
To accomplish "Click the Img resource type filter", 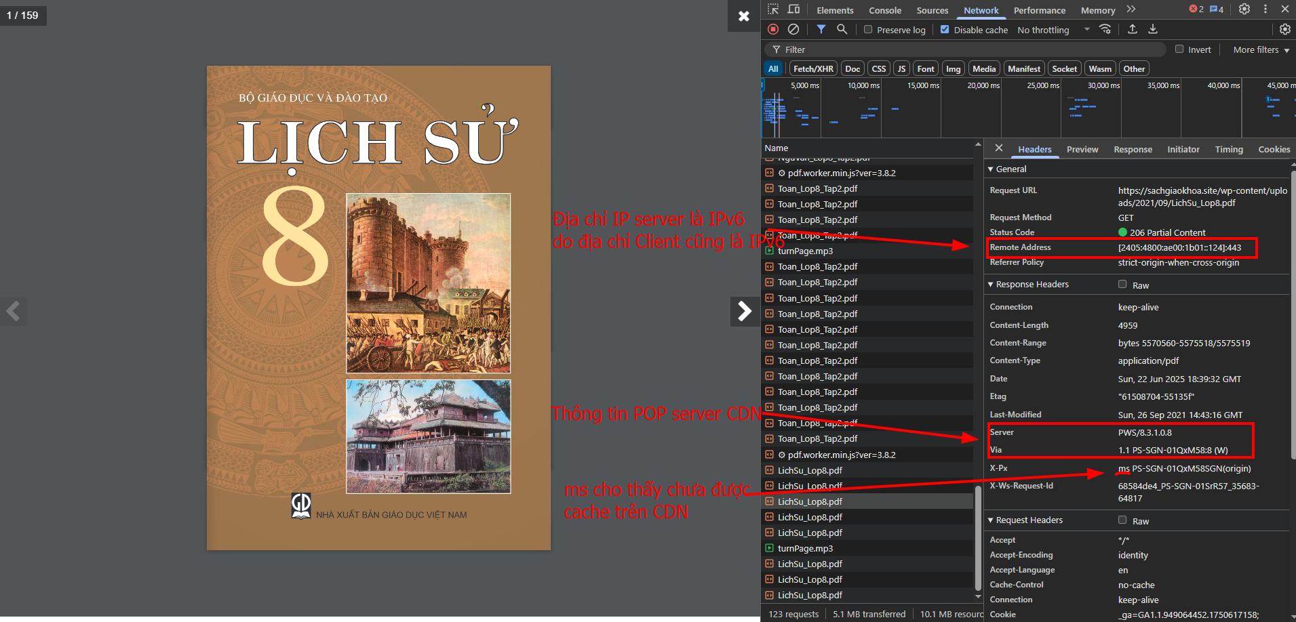I will click(x=953, y=68).
